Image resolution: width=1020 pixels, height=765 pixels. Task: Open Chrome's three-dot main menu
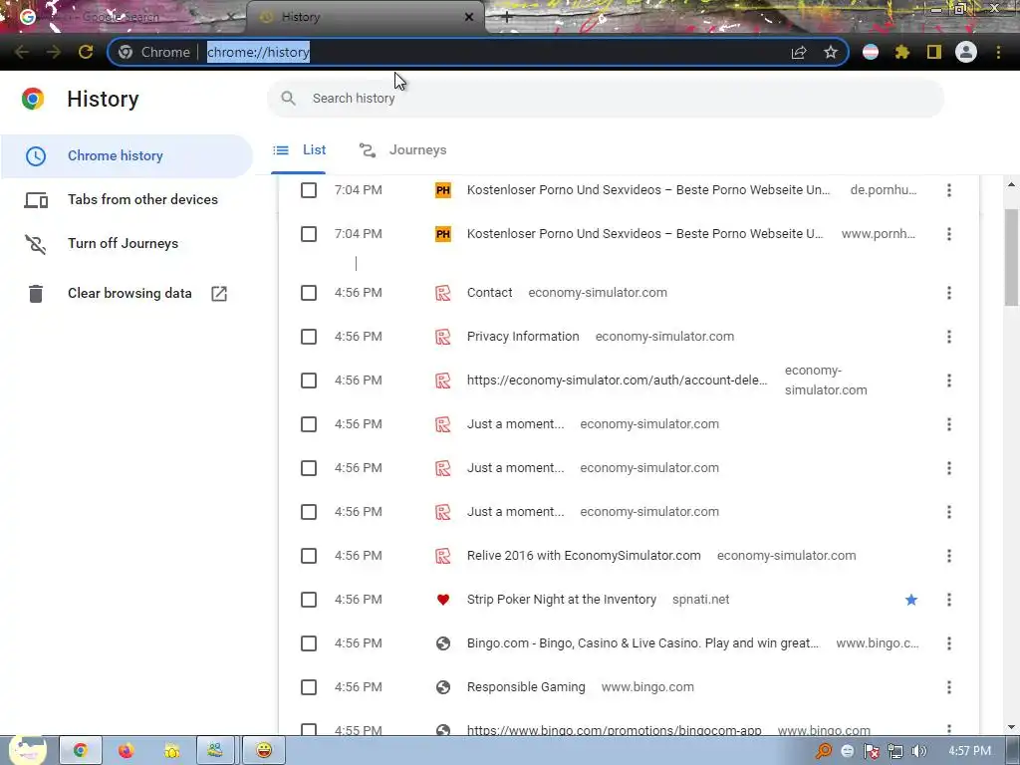coord(998,52)
